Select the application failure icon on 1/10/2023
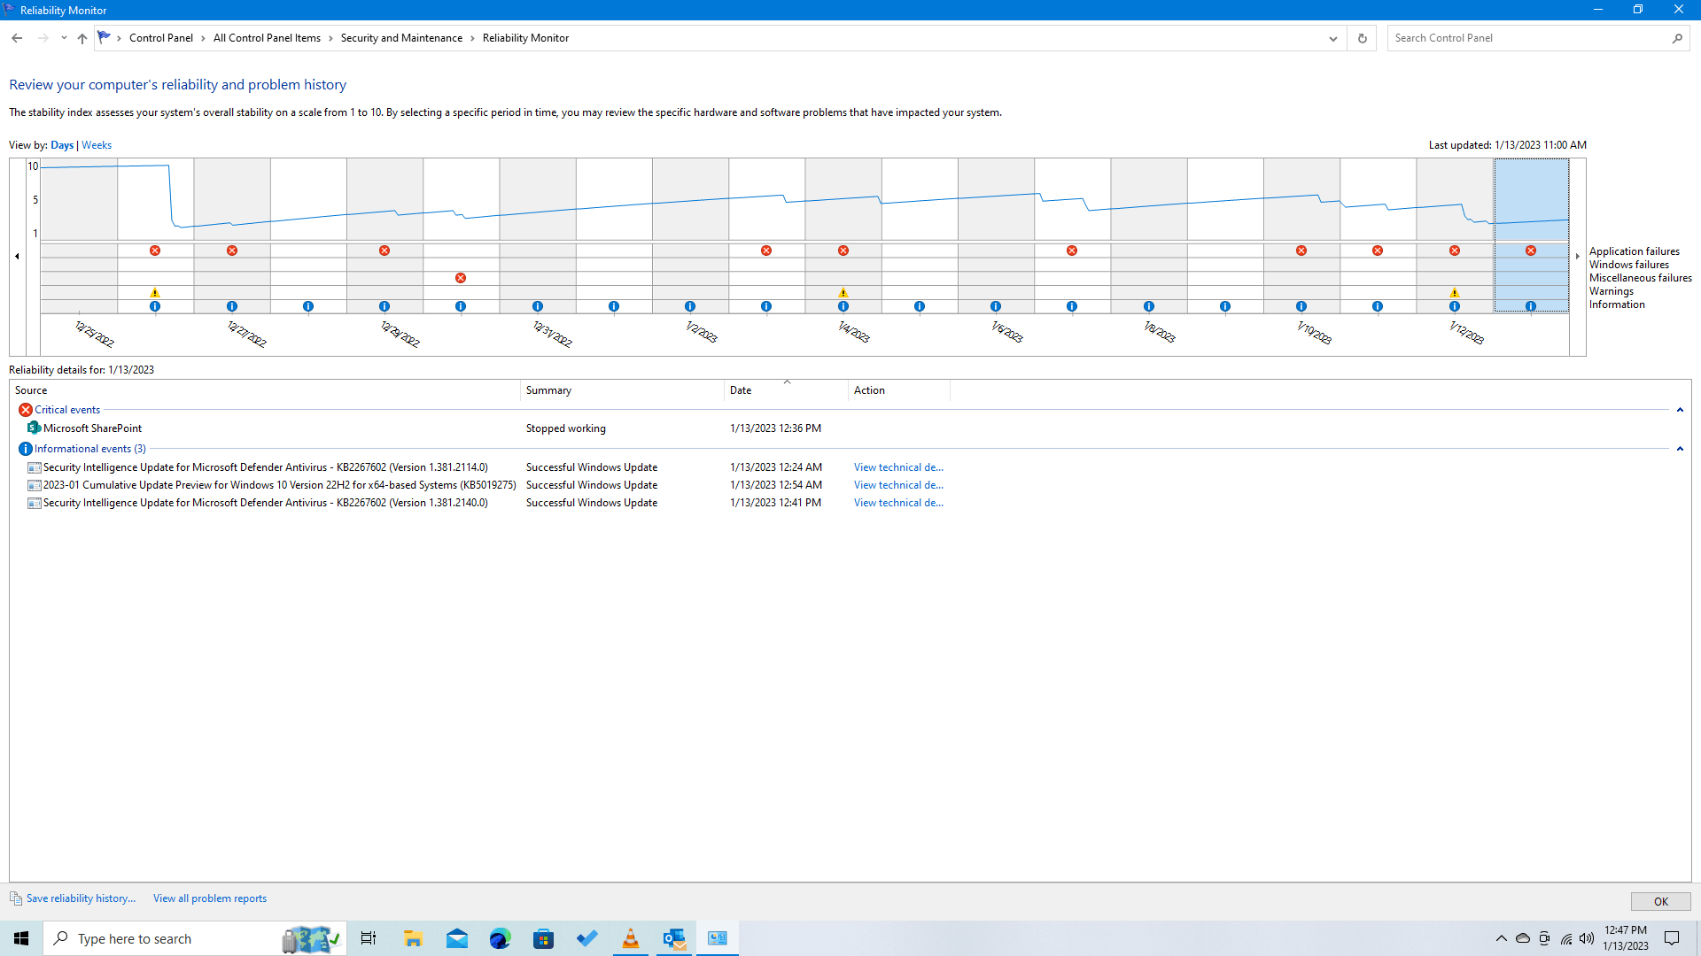 coord(1301,251)
